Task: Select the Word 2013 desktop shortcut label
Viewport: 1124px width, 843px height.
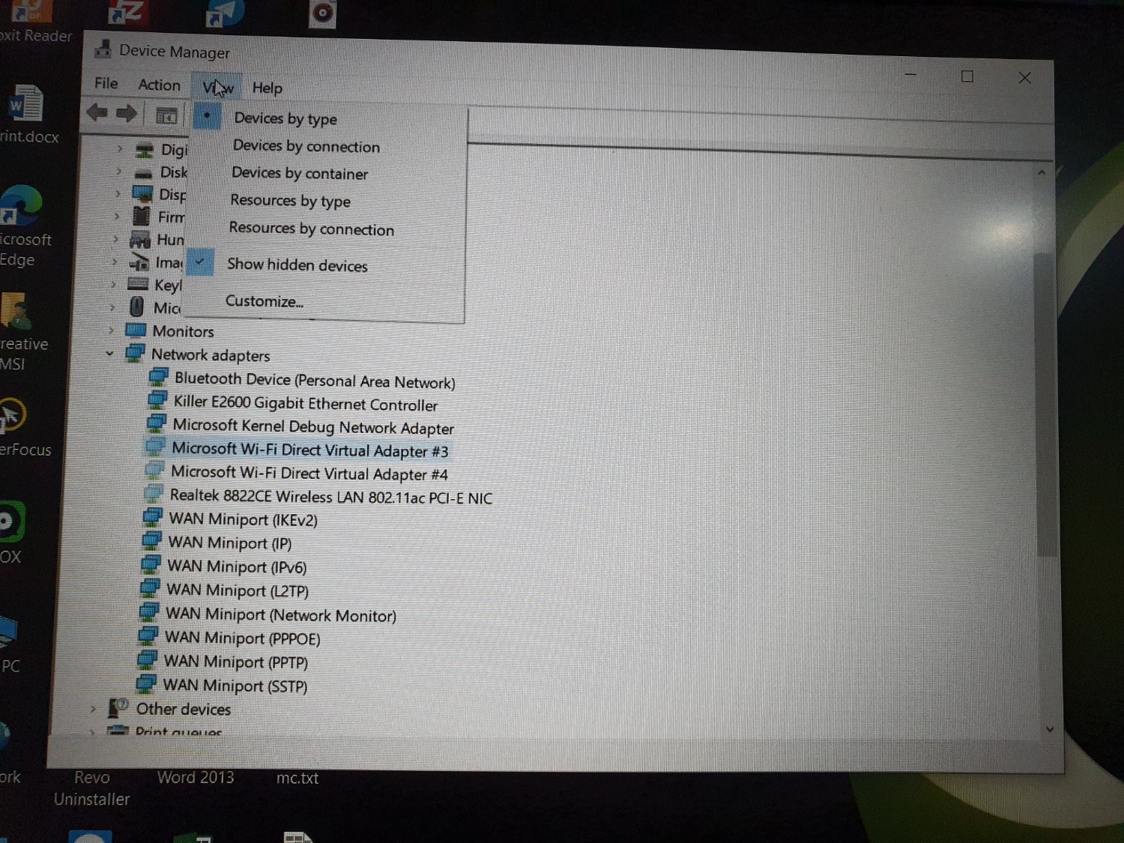Action: click(x=196, y=777)
